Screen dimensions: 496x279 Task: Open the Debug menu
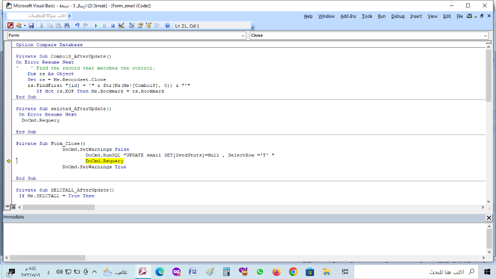click(x=398, y=16)
